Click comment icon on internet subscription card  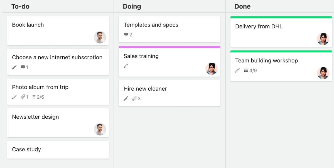coord(23,67)
